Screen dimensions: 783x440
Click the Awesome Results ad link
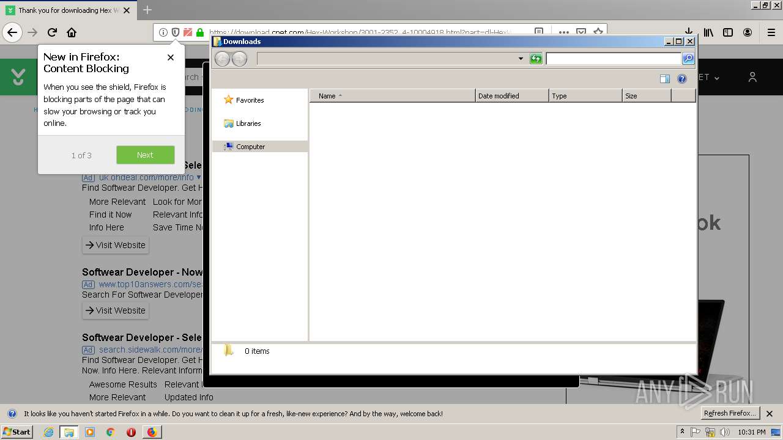click(x=123, y=384)
